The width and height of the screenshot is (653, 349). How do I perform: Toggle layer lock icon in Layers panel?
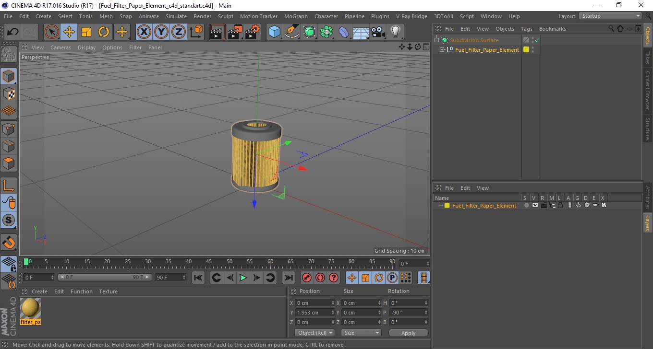coord(560,205)
